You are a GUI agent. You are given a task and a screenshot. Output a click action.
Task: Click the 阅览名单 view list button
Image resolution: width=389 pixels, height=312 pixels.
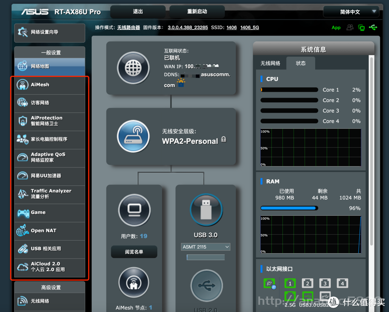click(134, 252)
